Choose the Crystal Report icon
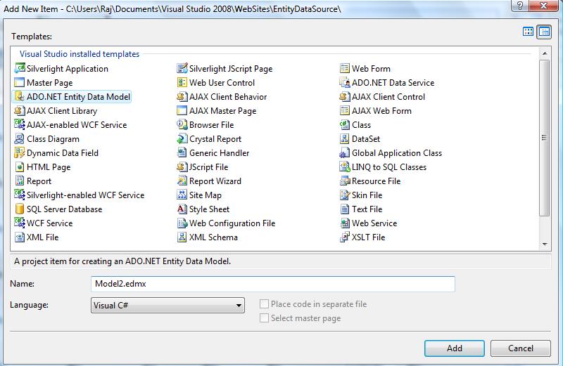Screen dimensions: 563x366 [x=182, y=138]
